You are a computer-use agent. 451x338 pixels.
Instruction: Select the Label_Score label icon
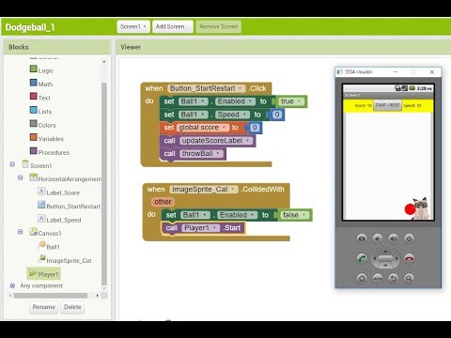point(41,192)
